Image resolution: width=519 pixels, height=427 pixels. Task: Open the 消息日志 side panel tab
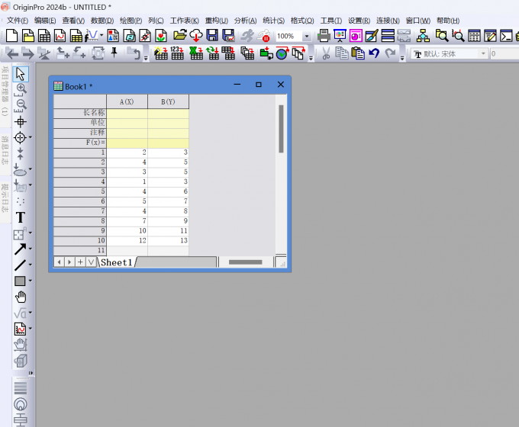5,150
